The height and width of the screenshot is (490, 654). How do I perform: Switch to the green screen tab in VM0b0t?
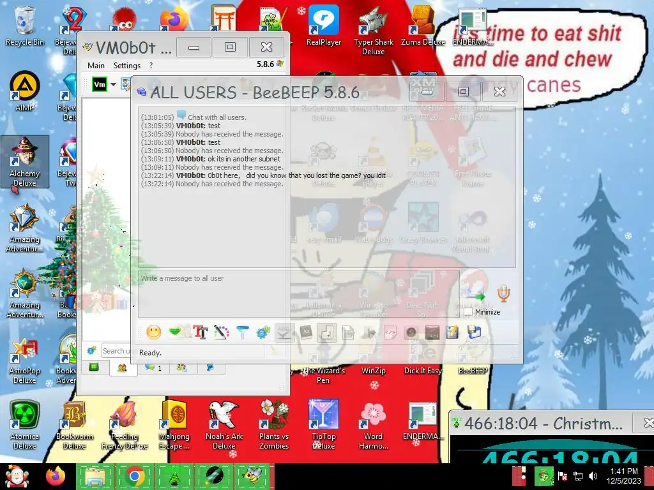point(94,367)
